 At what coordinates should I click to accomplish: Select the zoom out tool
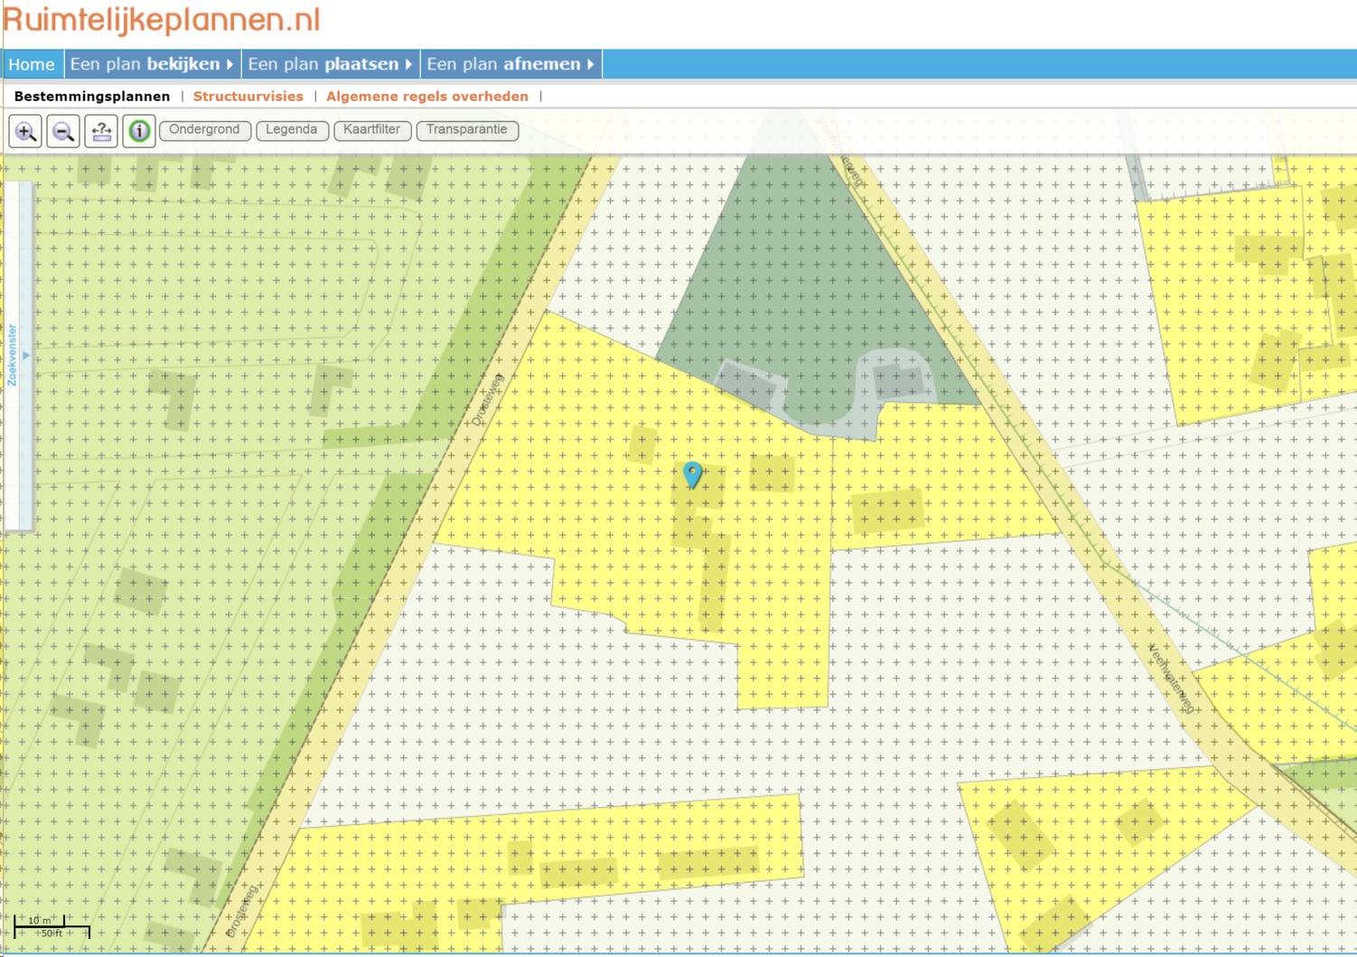(x=62, y=131)
